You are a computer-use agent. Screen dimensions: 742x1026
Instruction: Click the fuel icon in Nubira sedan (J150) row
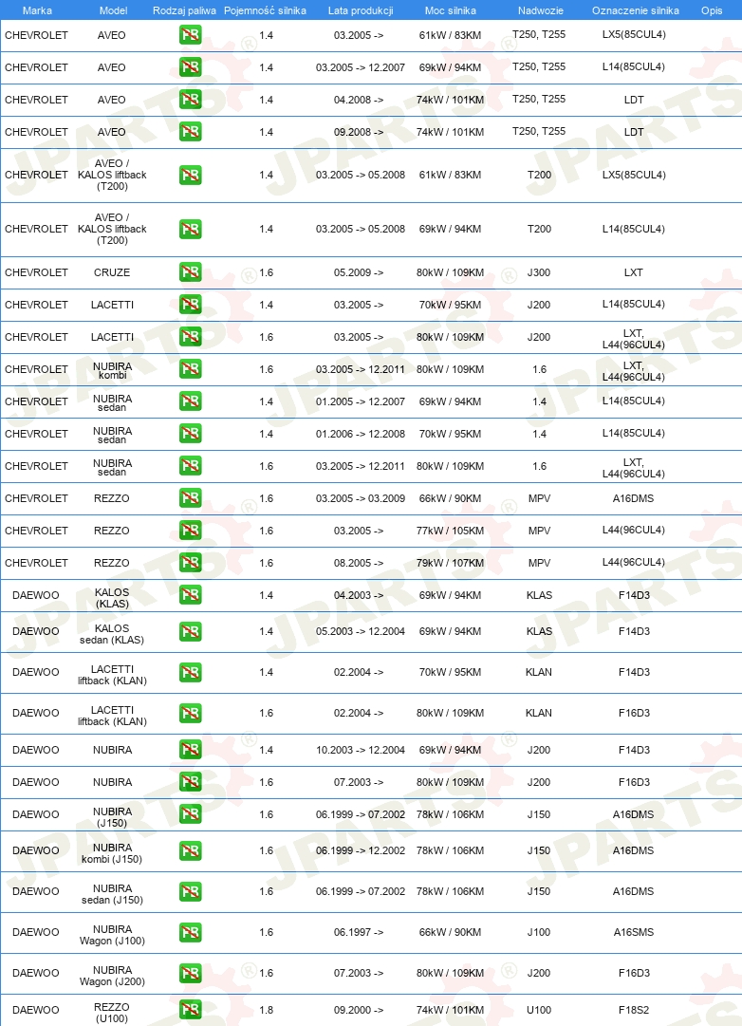point(191,891)
